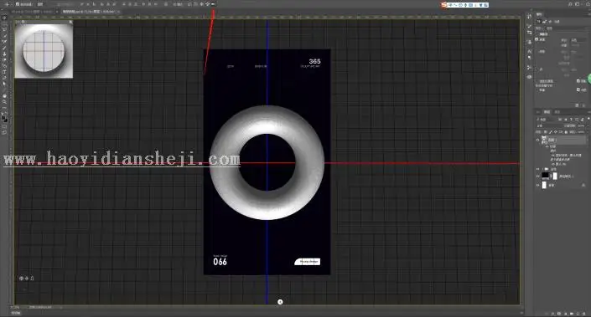Switch to the first inactive document tab
Image resolution: width=591 pixels, height=317 pixels.
[34, 12]
